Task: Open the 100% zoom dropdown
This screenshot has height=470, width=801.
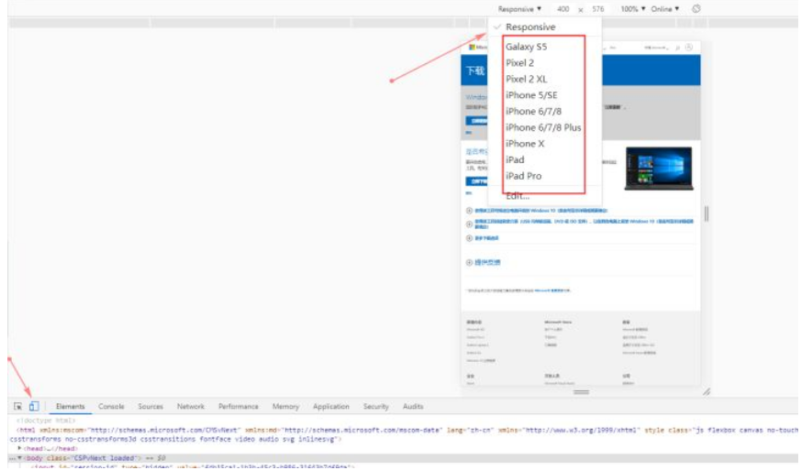Action: tap(632, 9)
